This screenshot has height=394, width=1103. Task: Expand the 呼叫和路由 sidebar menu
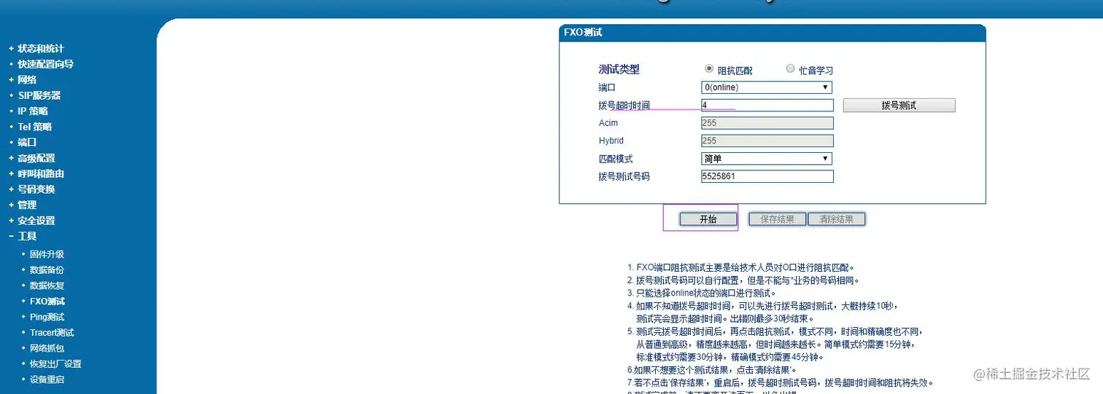pyautogui.click(x=41, y=174)
